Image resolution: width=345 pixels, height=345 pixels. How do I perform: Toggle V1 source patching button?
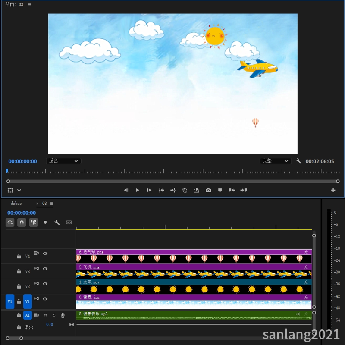click(x=10, y=301)
